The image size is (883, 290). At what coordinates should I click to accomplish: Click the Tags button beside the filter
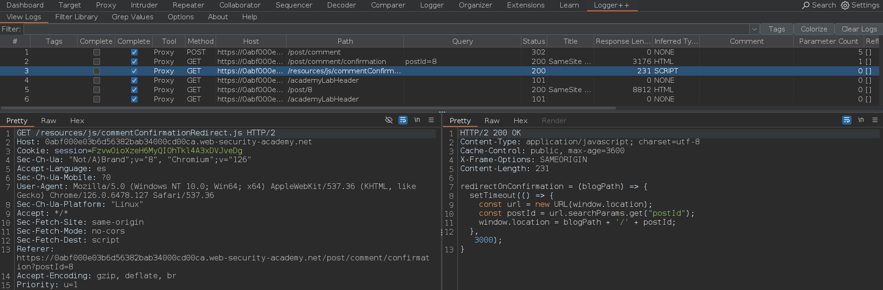point(777,29)
